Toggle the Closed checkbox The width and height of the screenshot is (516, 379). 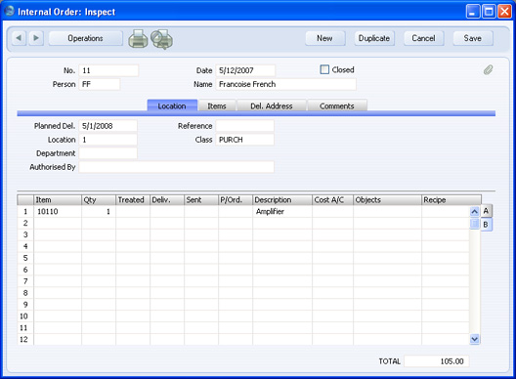tap(324, 69)
